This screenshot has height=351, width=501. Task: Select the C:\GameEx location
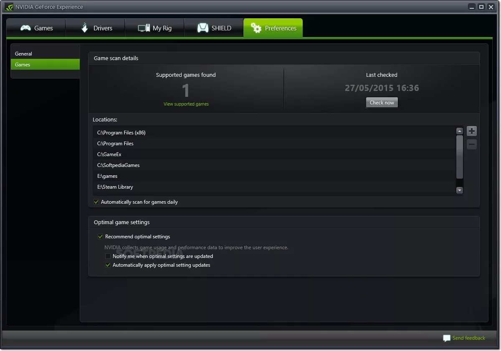click(274, 154)
